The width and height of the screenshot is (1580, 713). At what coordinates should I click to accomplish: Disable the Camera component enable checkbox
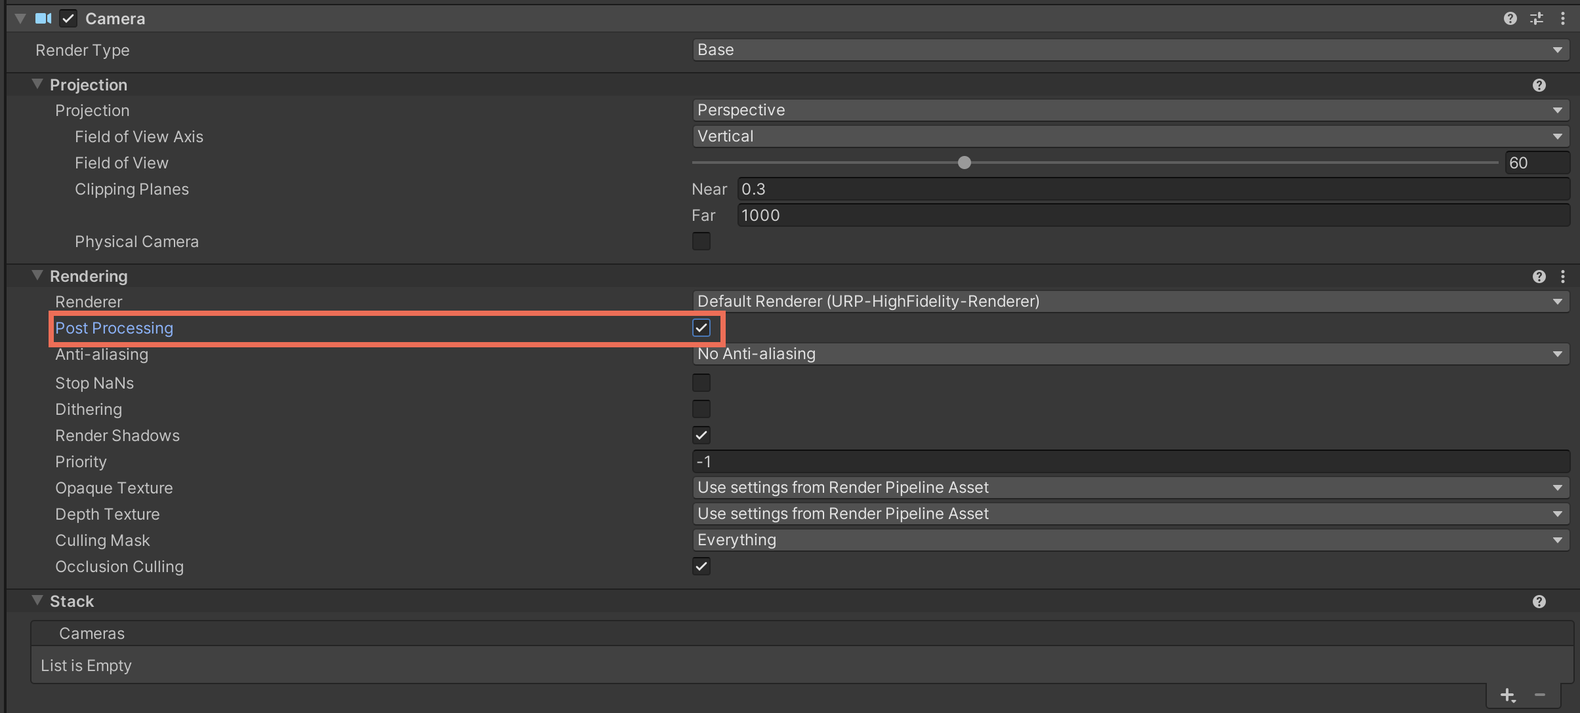point(68,18)
